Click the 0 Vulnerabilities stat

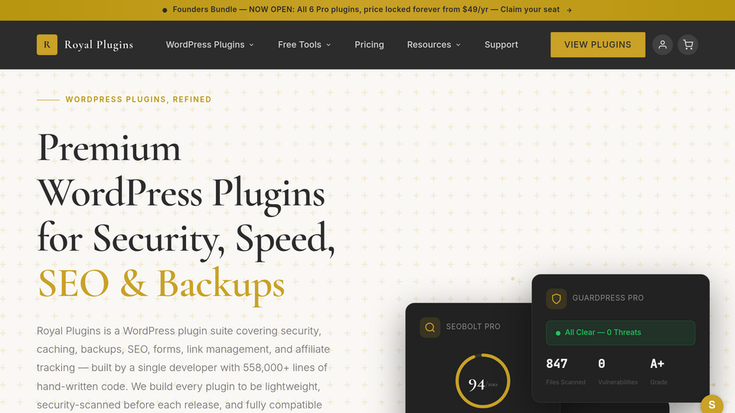(618, 372)
